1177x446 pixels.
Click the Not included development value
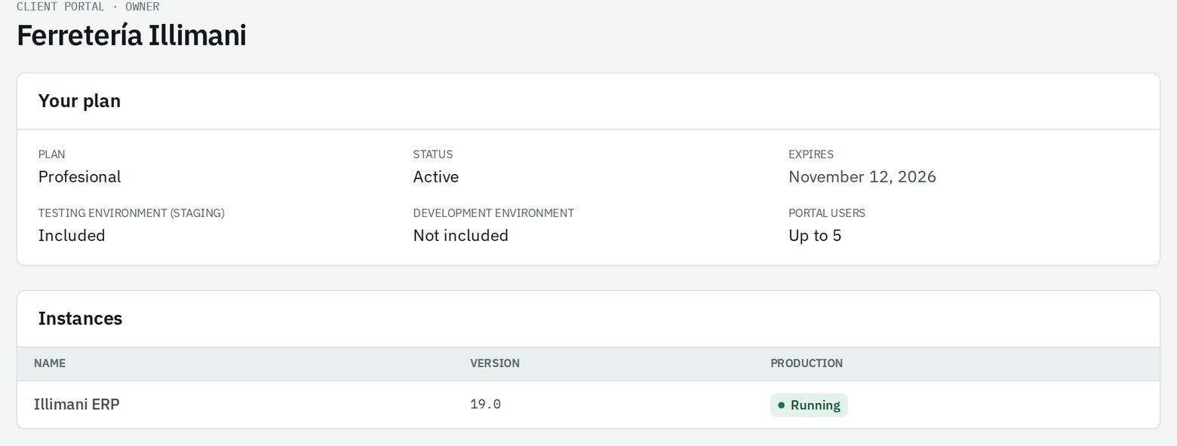(x=460, y=235)
